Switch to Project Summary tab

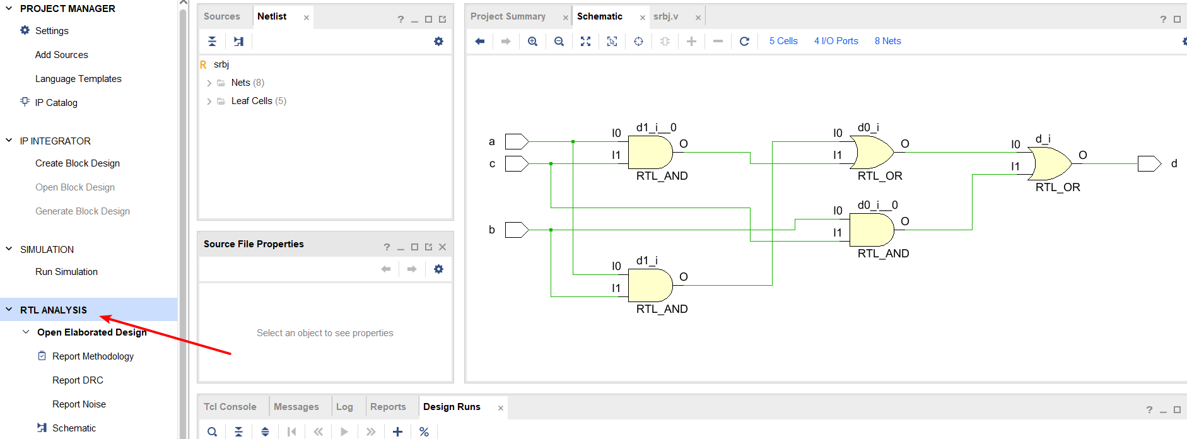click(508, 16)
